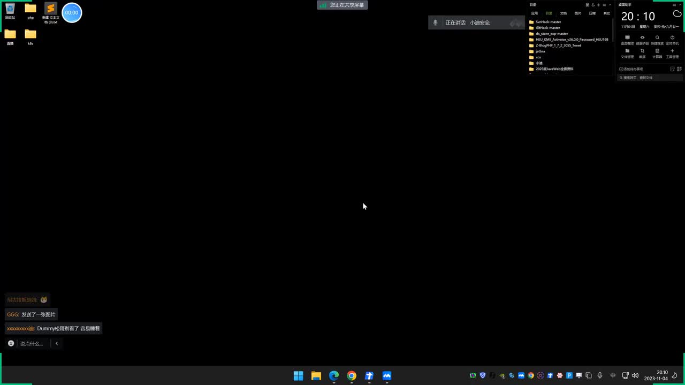
Task: Click the todo list note icon
Action: coord(672,69)
